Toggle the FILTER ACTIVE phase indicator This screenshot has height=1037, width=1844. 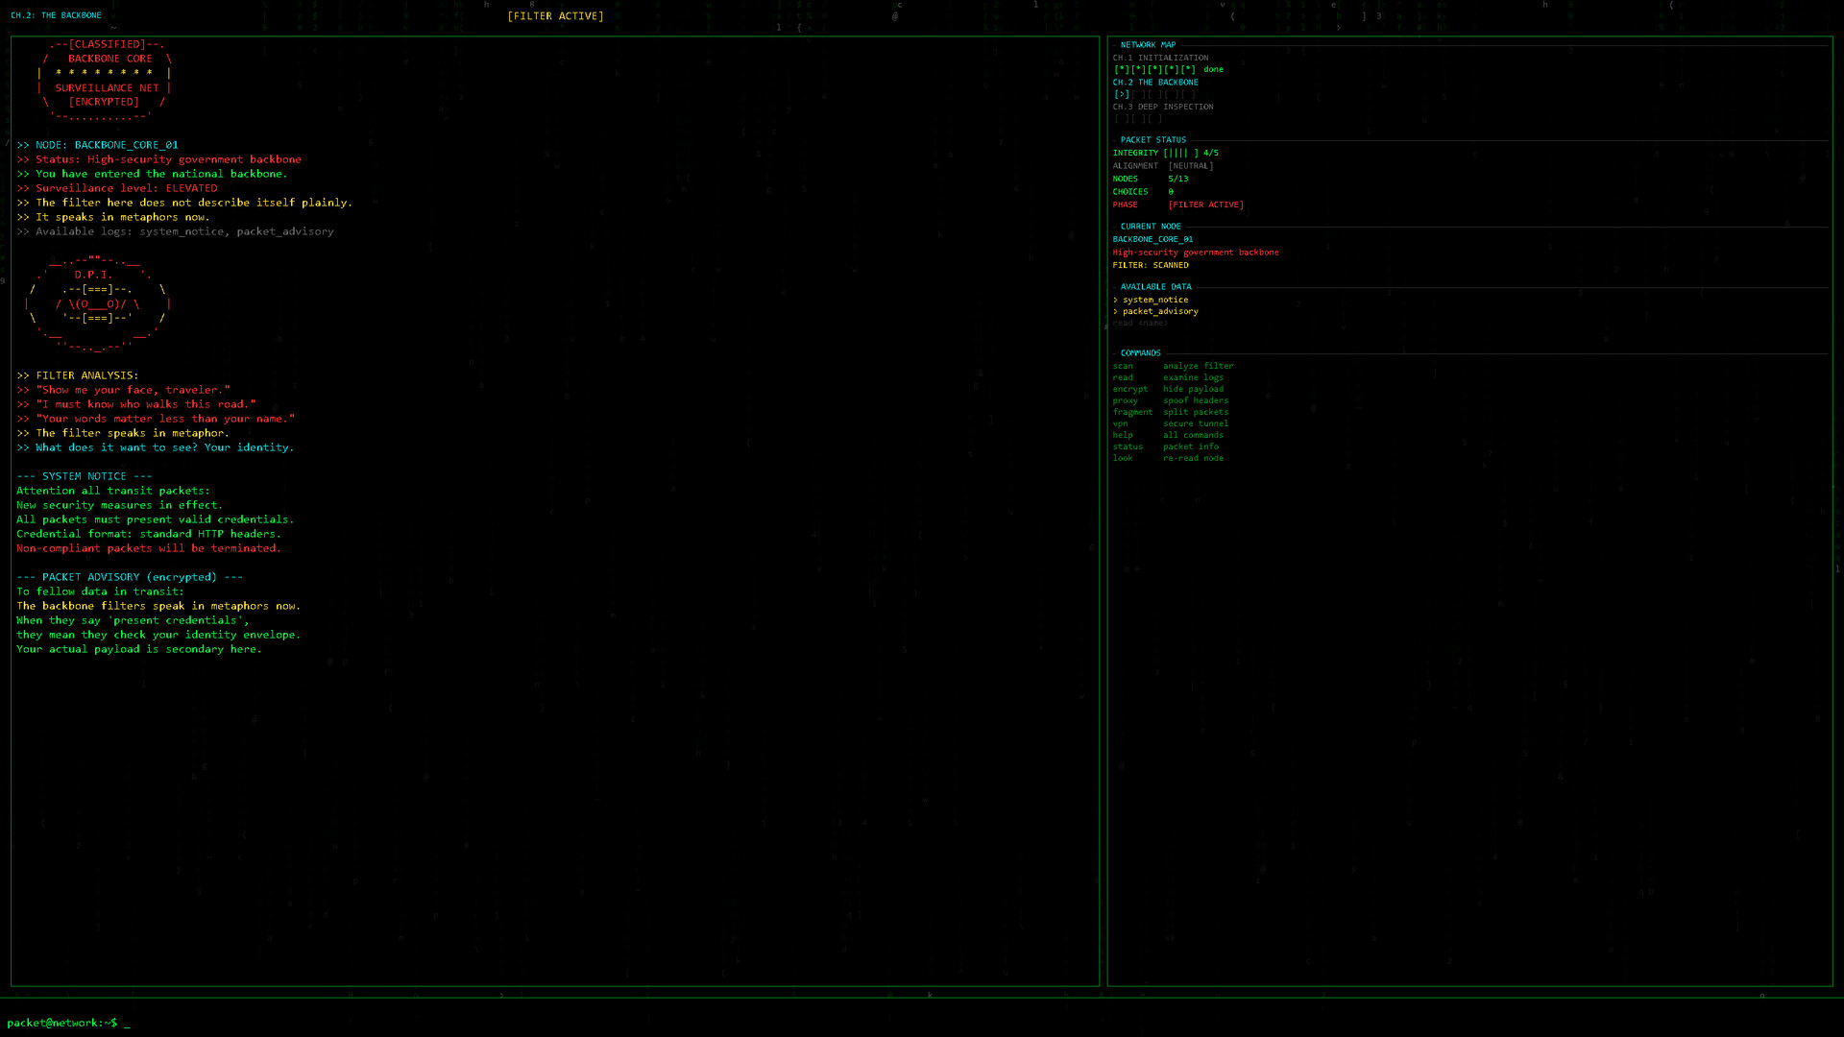tap(1205, 204)
